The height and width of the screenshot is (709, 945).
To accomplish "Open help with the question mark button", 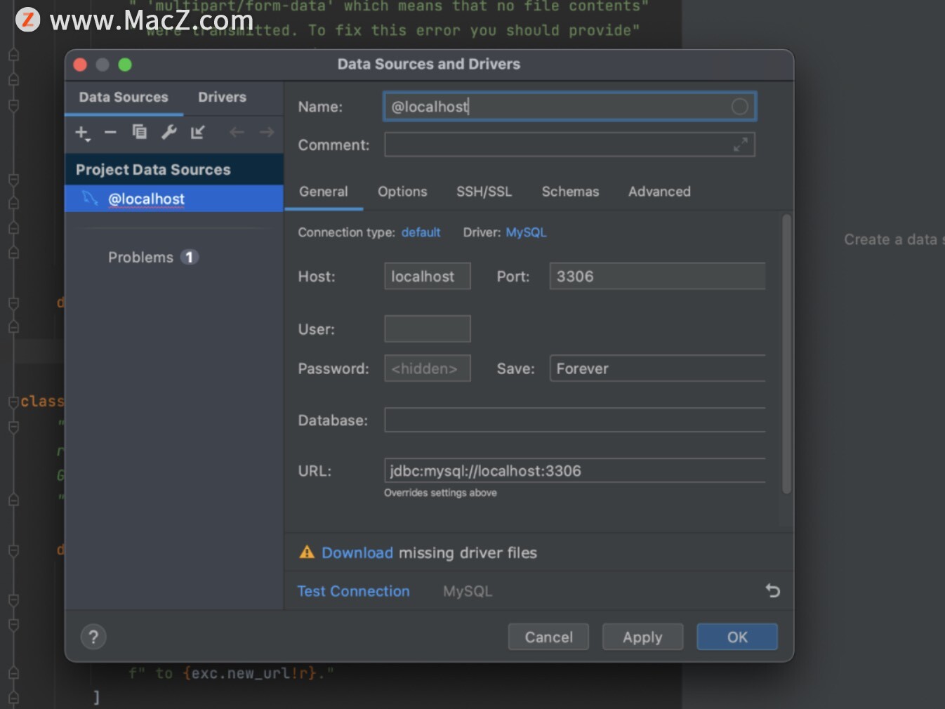I will 93,637.
